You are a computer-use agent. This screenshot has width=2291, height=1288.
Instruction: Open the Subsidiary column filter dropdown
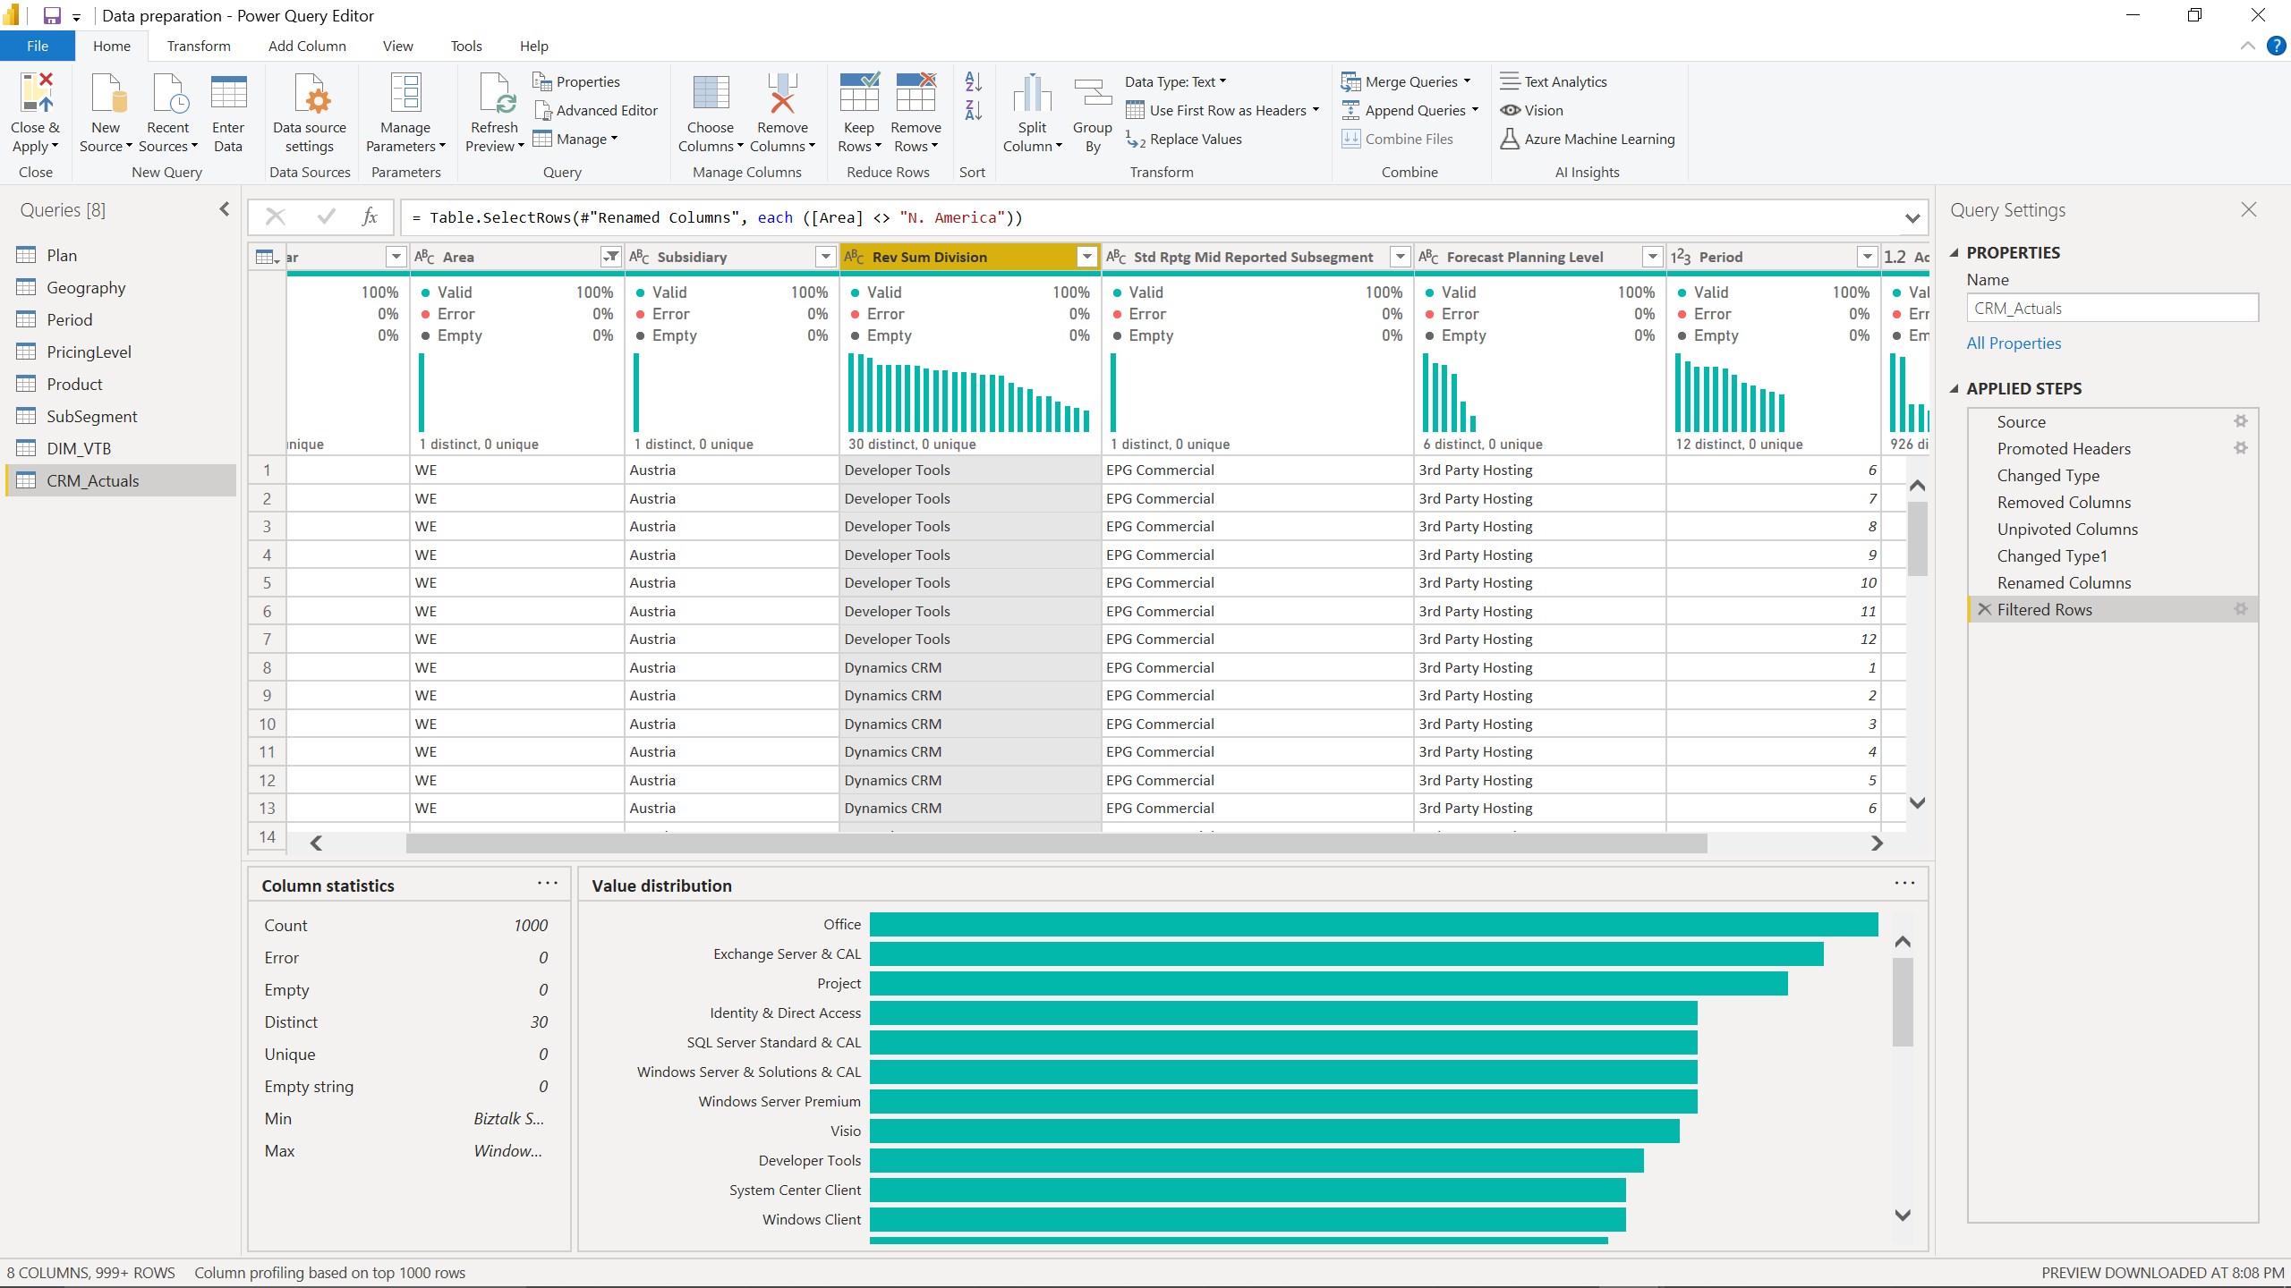tap(824, 257)
